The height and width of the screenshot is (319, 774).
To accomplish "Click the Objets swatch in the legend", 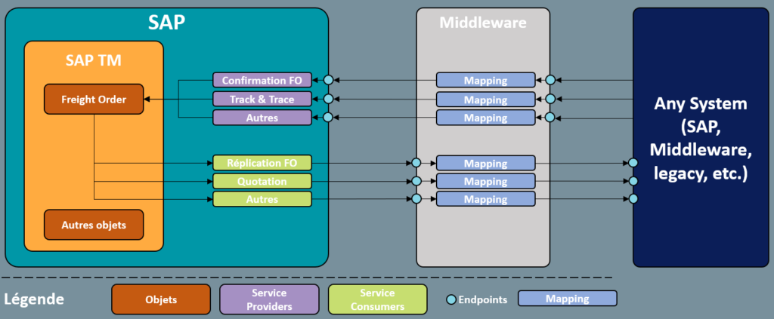I will tap(161, 299).
